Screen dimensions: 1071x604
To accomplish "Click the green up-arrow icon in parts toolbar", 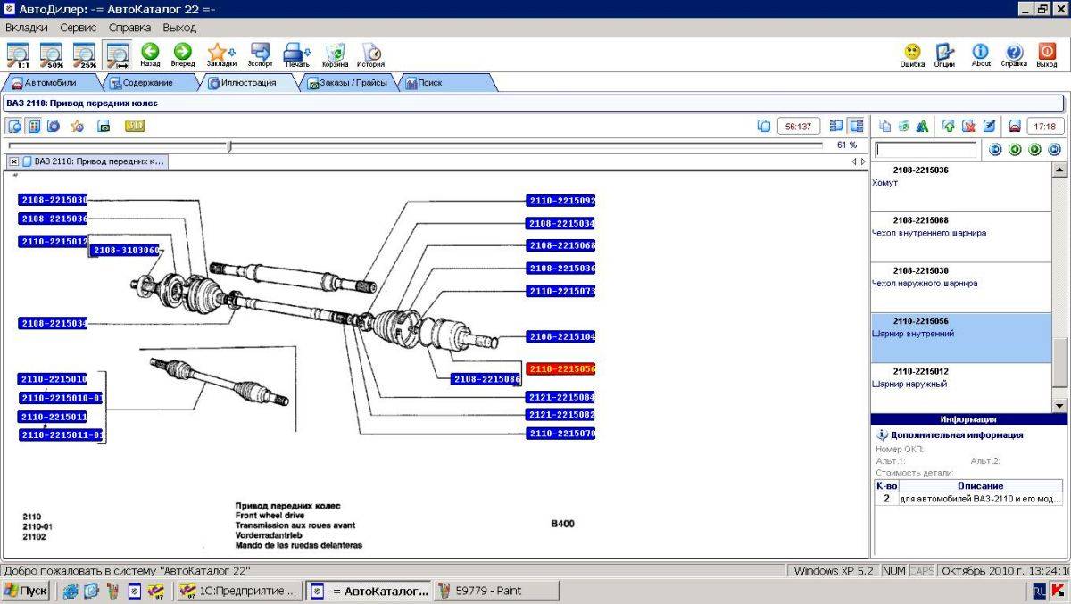I will pos(949,126).
